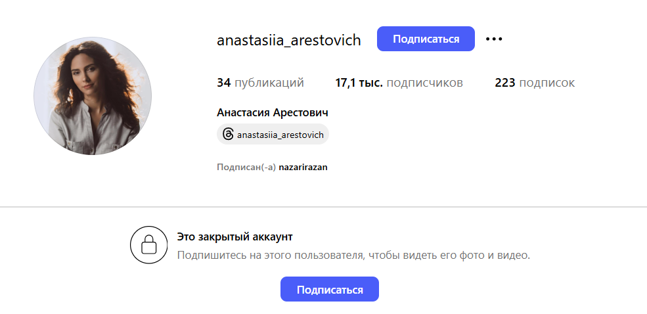The height and width of the screenshot is (314, 647).
Task: Open Threads handle anastasiia_arestovich in the badge
Action: click(280, 135)
